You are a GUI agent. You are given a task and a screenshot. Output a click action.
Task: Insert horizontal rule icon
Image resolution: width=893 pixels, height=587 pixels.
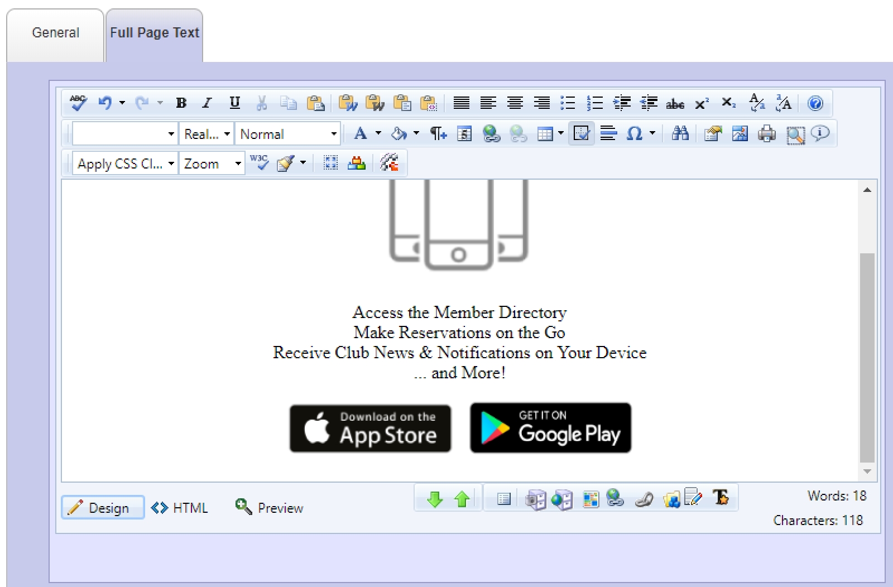pyautogui.click(x=608, y=133)
